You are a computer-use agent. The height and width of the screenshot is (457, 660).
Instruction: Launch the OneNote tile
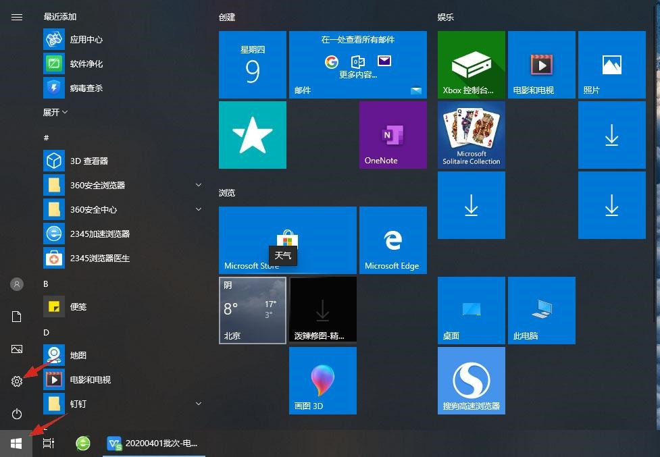[392, 135]
